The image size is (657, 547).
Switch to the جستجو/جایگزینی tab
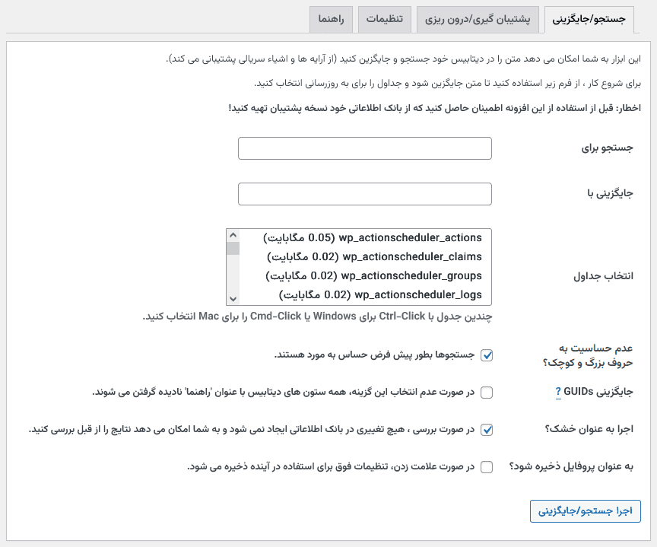pos(589,19)
